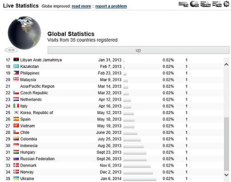Select the 'Denmark' country name

click(x=28, y=165)
